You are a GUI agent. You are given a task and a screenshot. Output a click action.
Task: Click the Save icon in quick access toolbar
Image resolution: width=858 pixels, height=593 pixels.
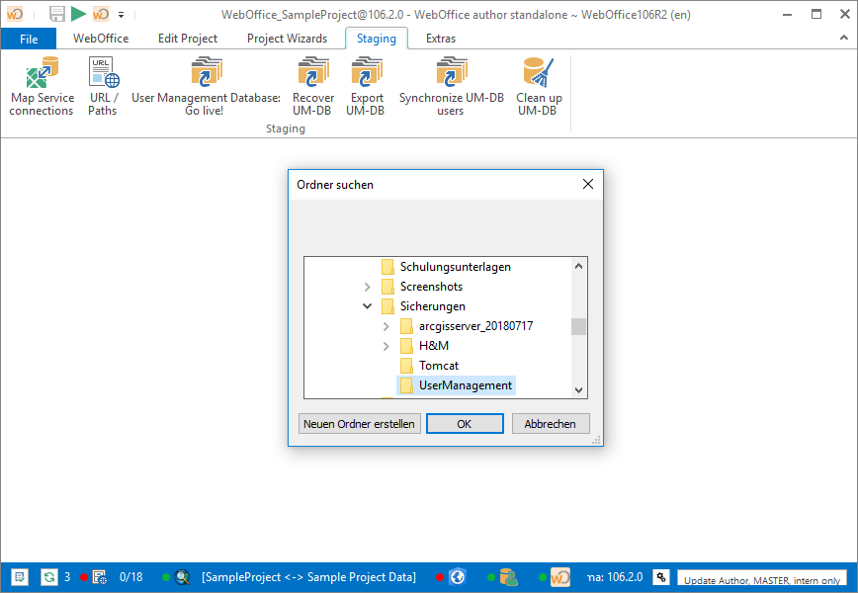click(57, 14)
